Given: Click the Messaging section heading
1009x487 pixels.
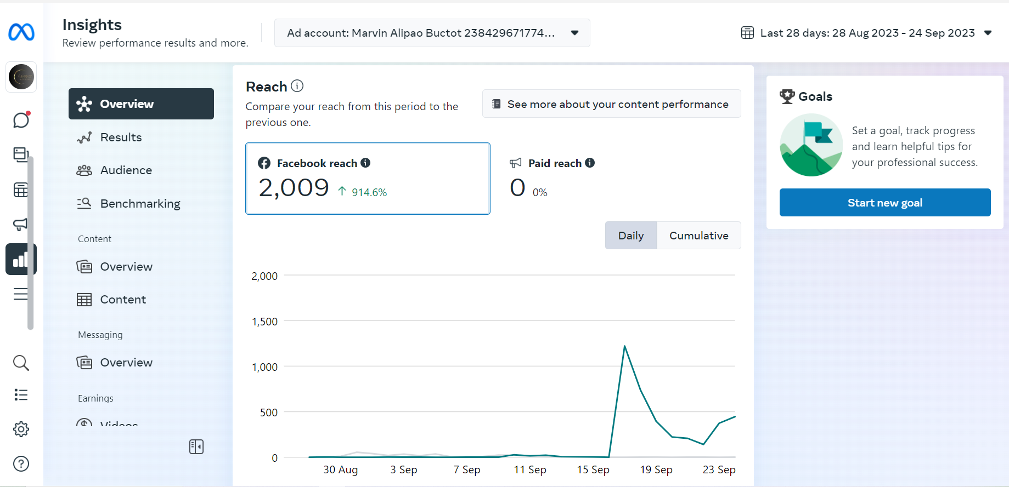Looking at the screenshot, I should click(100, 335).
